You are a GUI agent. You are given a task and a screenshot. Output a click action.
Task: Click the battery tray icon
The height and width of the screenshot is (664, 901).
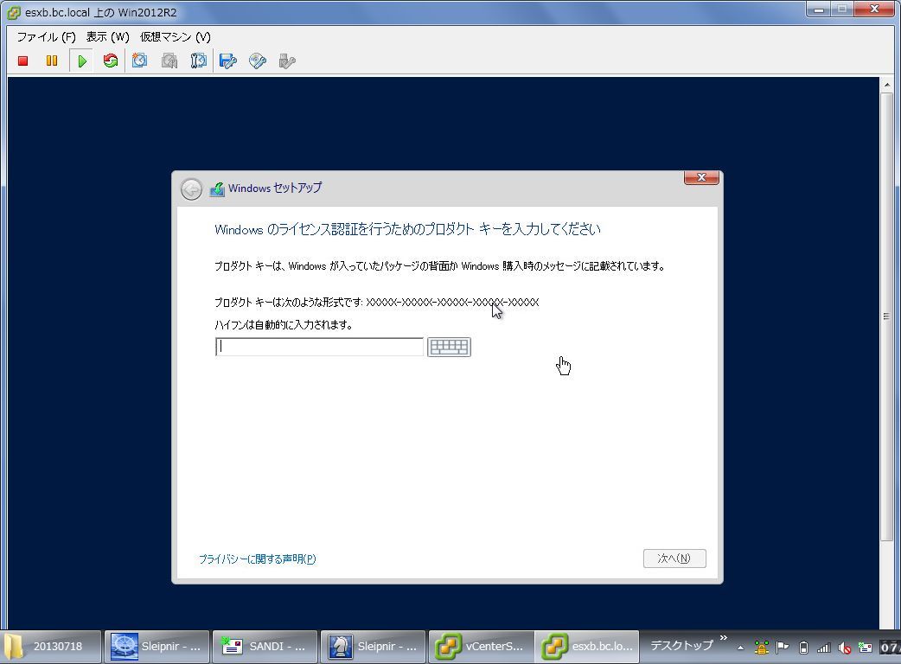pyautogui.click(x=803, y=648)
